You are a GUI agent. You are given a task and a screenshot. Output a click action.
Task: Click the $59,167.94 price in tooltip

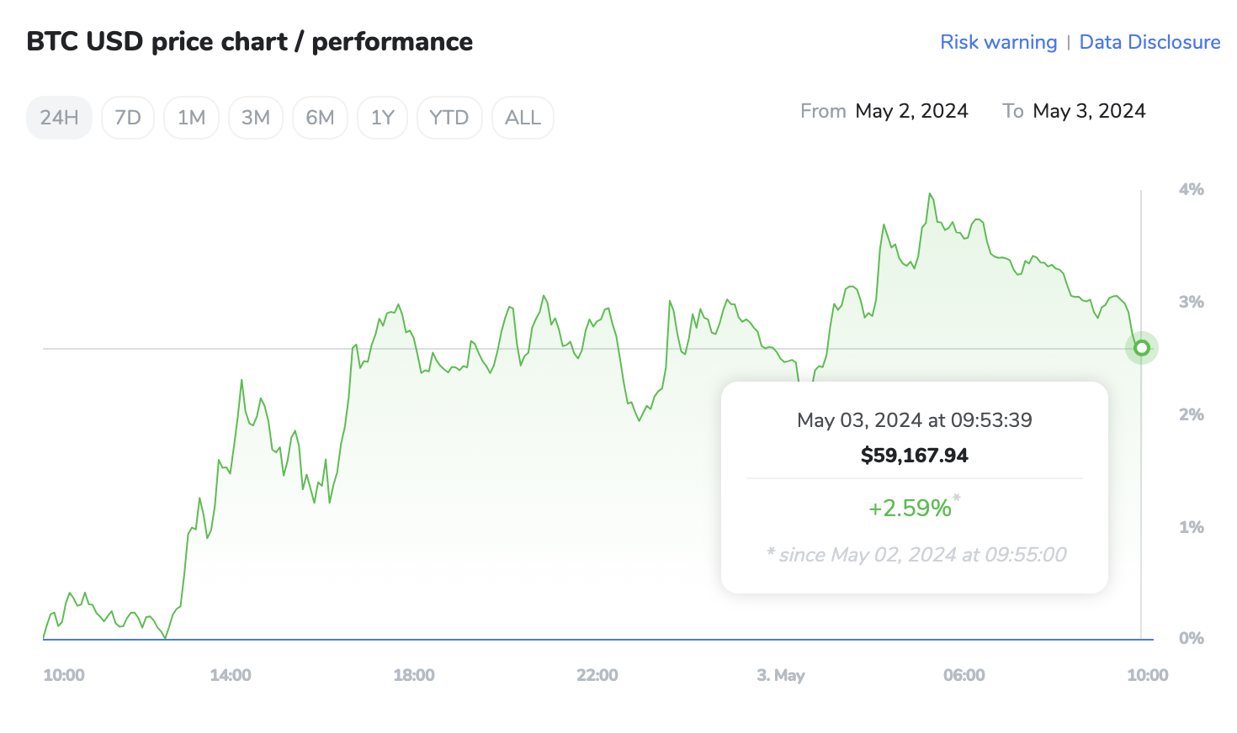914,455
